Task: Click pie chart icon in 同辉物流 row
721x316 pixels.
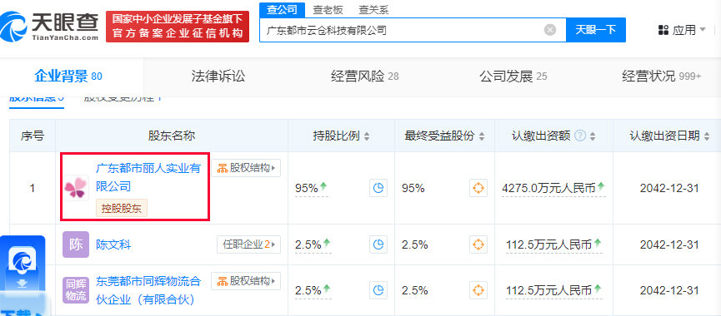Action: 378,290
